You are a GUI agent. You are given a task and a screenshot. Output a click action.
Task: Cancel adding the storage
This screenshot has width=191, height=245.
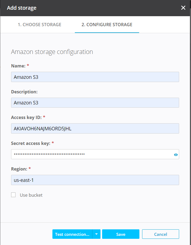[160, 234]
